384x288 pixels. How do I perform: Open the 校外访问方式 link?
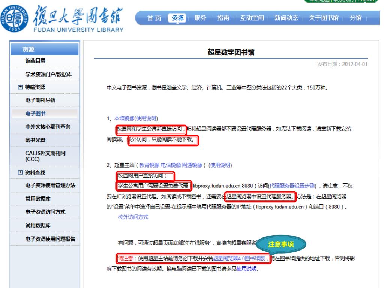[x=133, y=217]
